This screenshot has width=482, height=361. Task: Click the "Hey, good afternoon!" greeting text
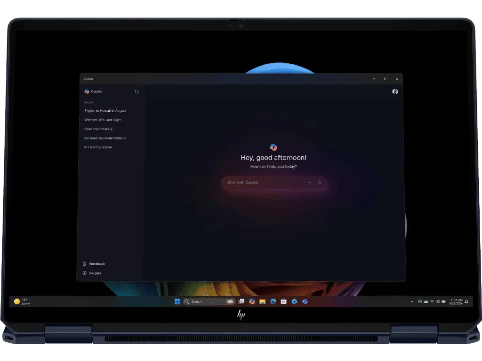273,158
